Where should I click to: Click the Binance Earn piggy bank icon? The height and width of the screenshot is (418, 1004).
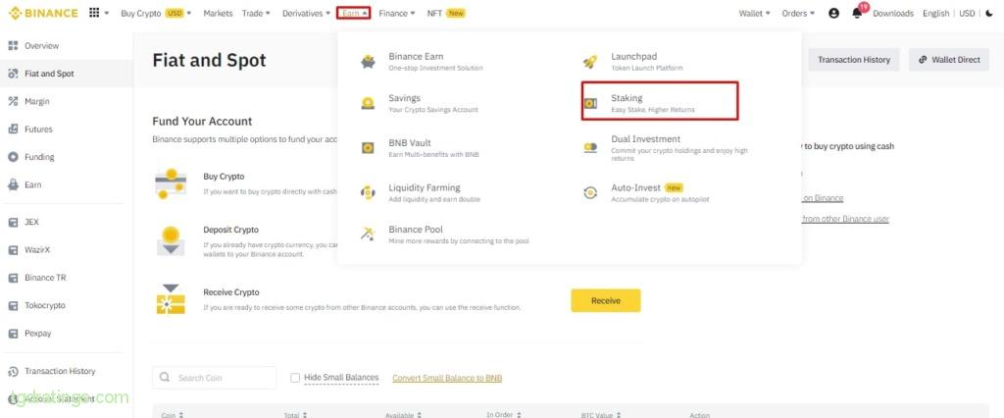(x=368, y=62)
